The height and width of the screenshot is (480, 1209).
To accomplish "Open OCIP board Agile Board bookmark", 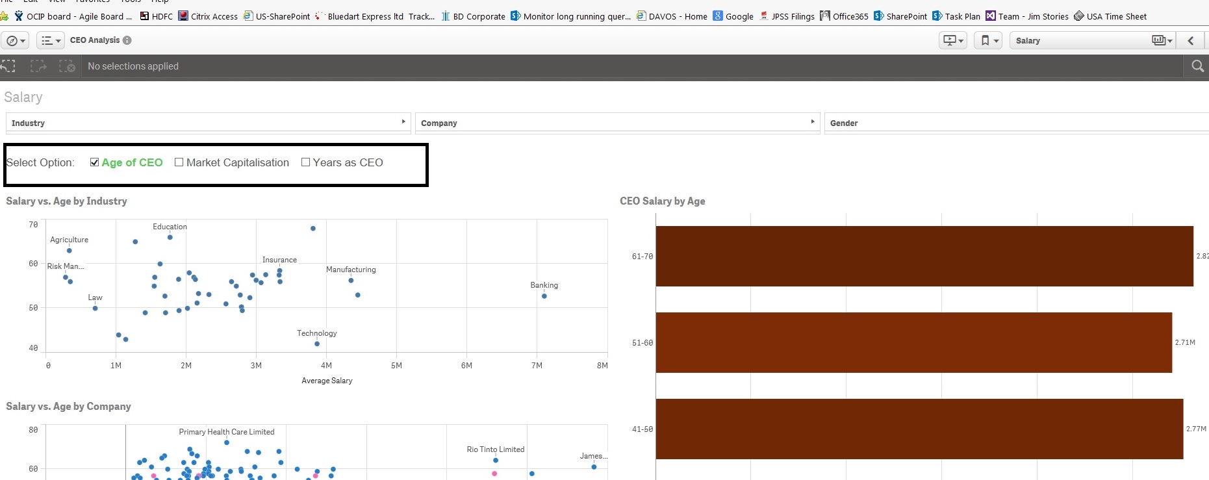I will pos(73,16).
